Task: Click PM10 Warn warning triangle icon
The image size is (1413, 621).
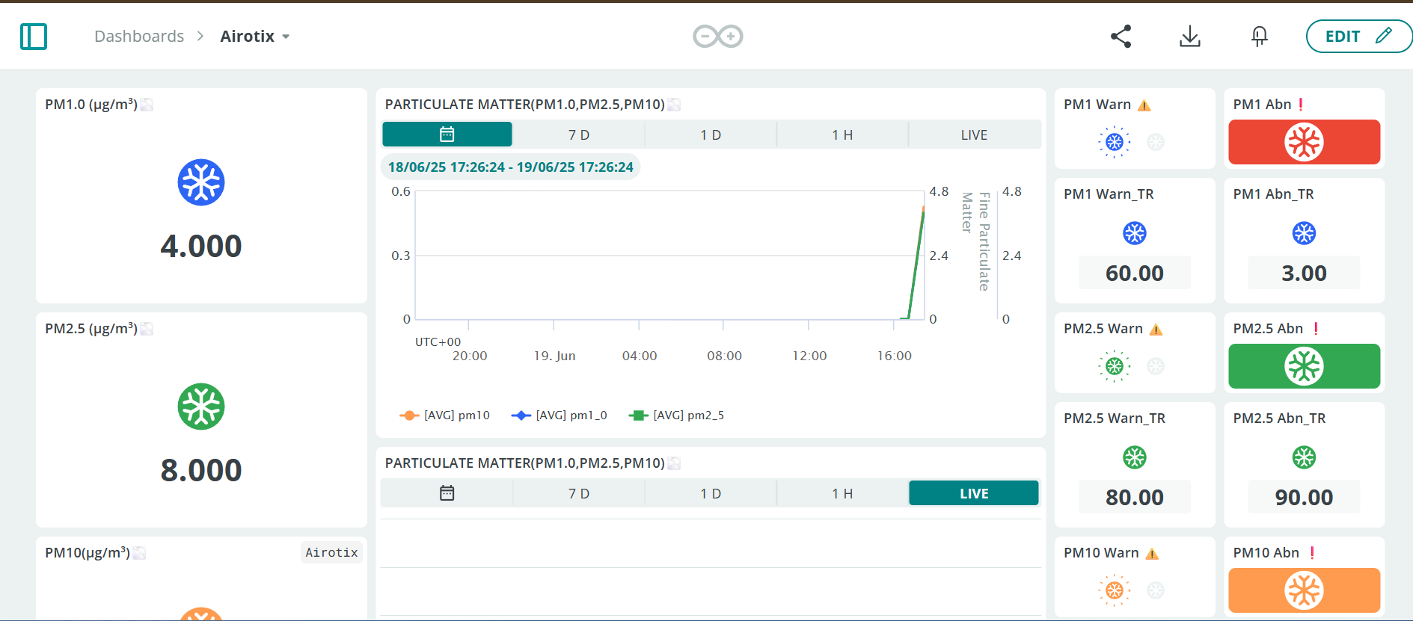Action: point(1152,554)
